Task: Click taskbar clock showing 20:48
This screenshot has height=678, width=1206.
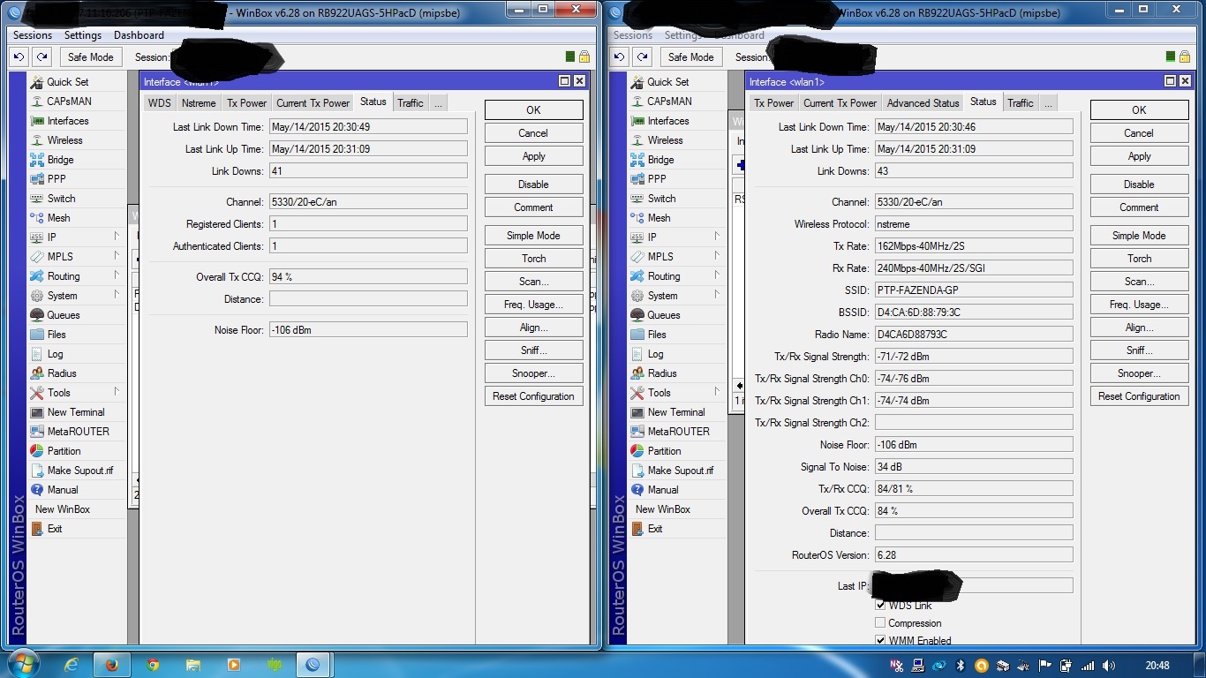Action: pos(1157,666)
